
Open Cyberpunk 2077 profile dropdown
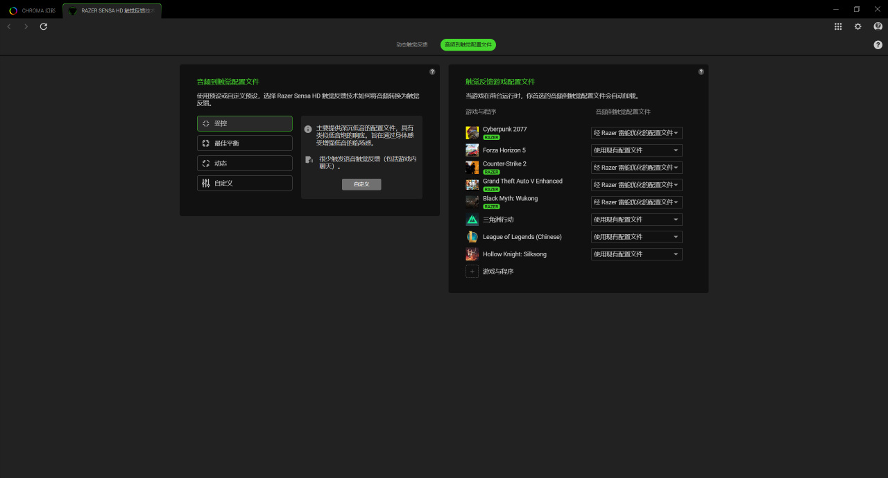pos(636,133)
